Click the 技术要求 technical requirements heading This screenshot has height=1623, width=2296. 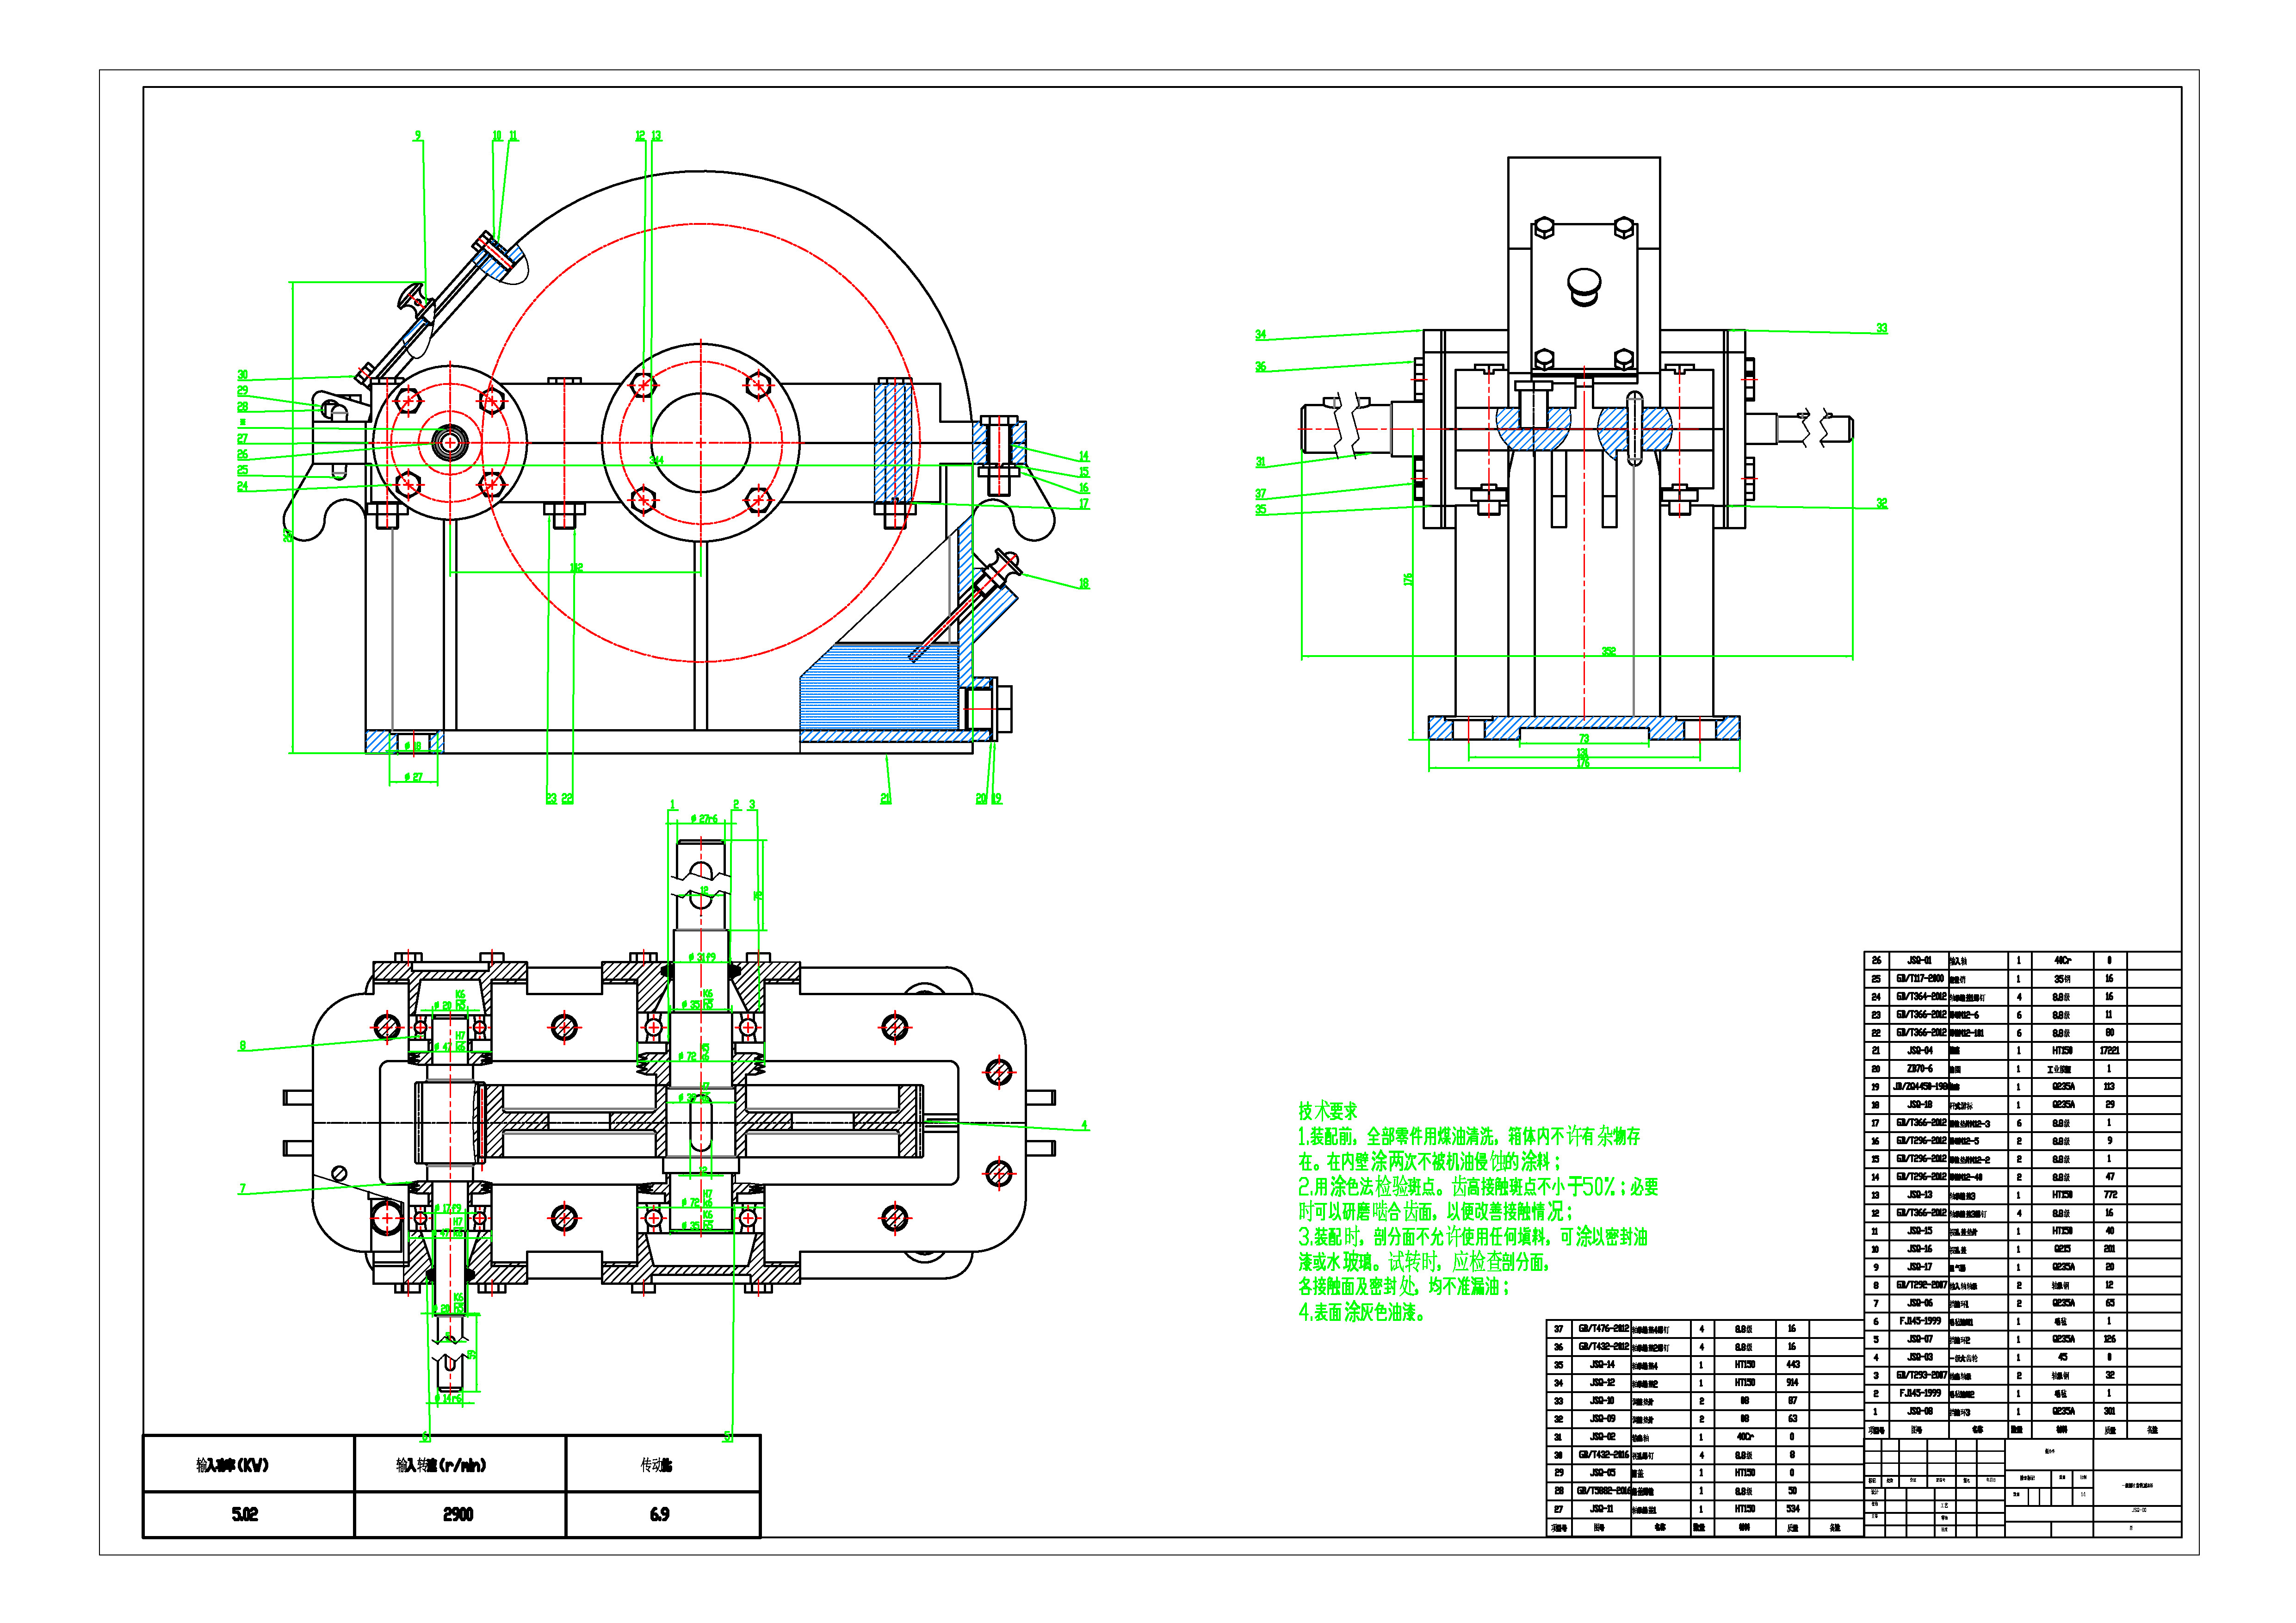(1328, 1111)
